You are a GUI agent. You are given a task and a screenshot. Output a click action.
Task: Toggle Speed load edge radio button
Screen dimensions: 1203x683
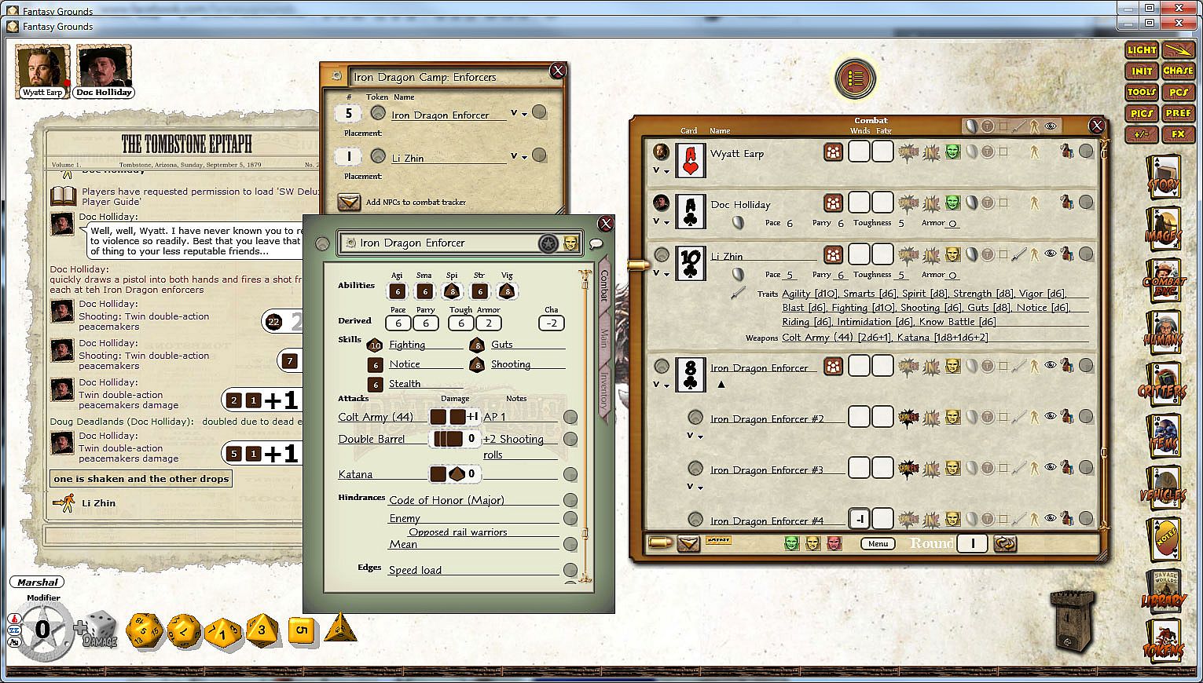point(570,570)
